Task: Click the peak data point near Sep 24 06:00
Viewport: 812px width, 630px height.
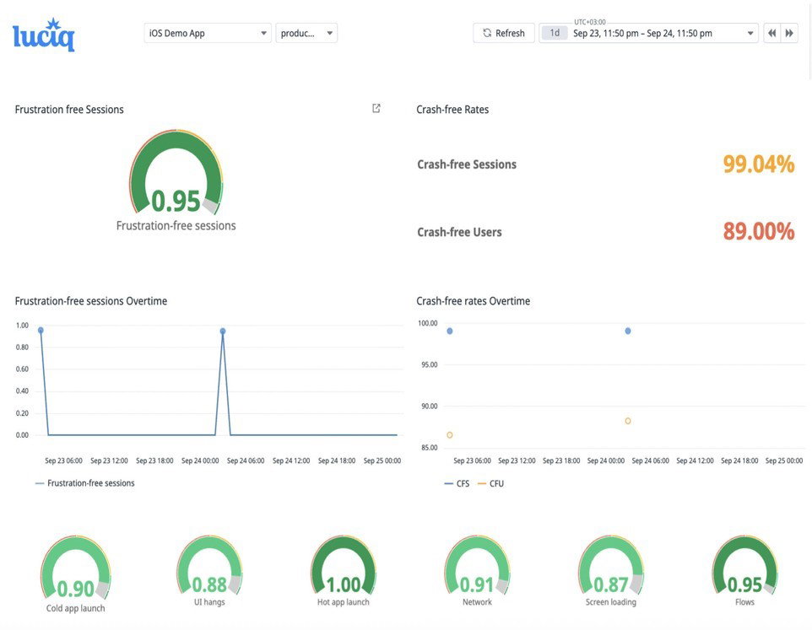Action: click(x=223, y=331)
